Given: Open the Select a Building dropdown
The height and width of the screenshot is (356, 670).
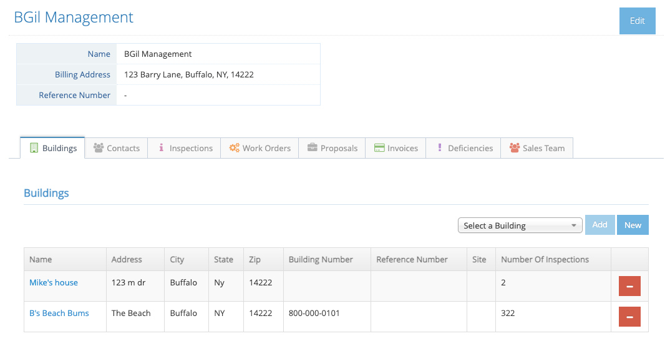Looking at the screenshot, I should 520,225.
